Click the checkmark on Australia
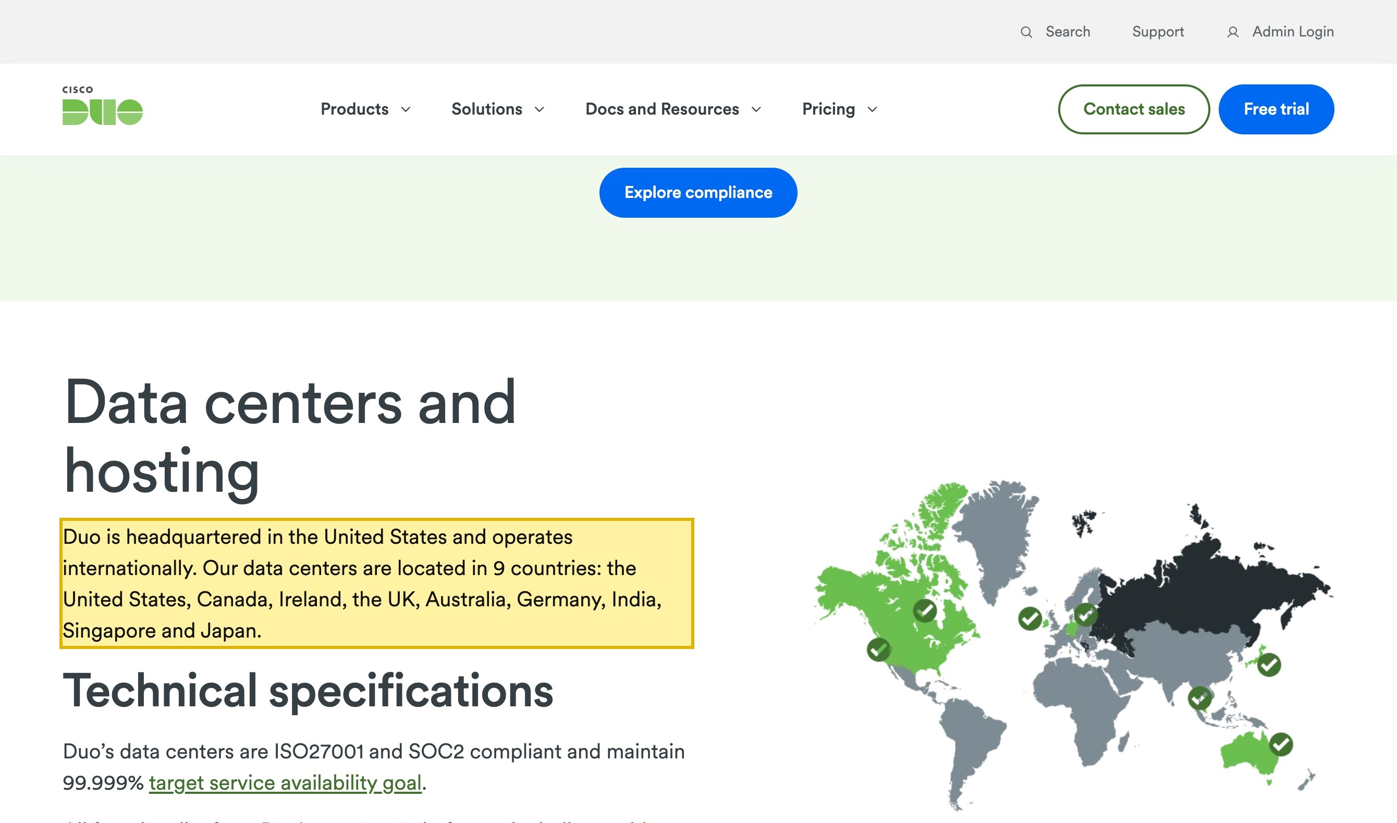1397x823 pixels. (1281, 744)
